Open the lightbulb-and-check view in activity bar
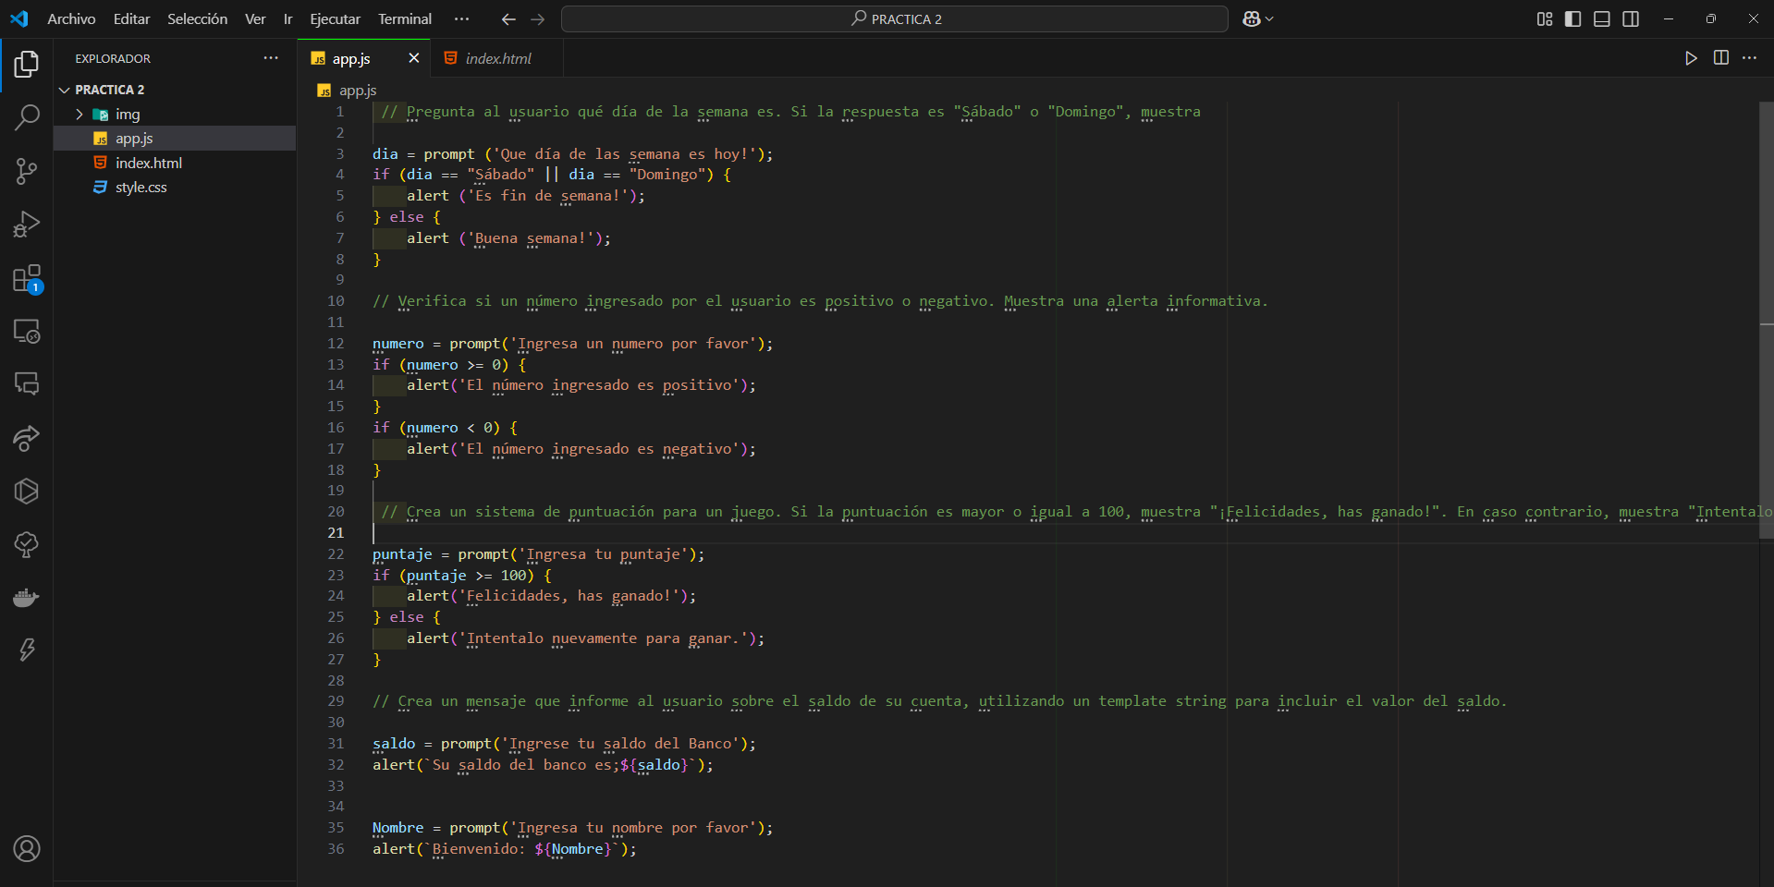 tap(27, 544)
